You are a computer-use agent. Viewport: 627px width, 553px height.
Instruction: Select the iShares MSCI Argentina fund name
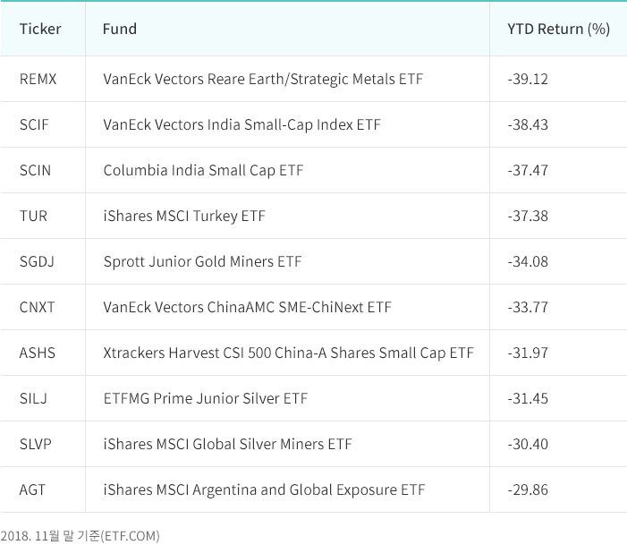pyautogui.click(x=264, y=489)
